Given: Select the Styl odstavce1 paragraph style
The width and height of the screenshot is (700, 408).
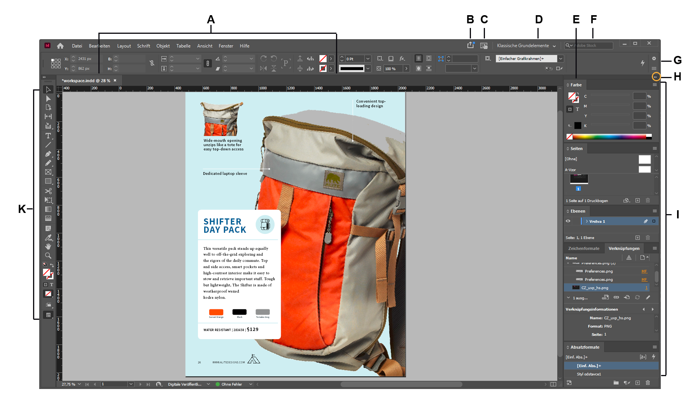Looking at the screenshot, I should click(589, 374).
